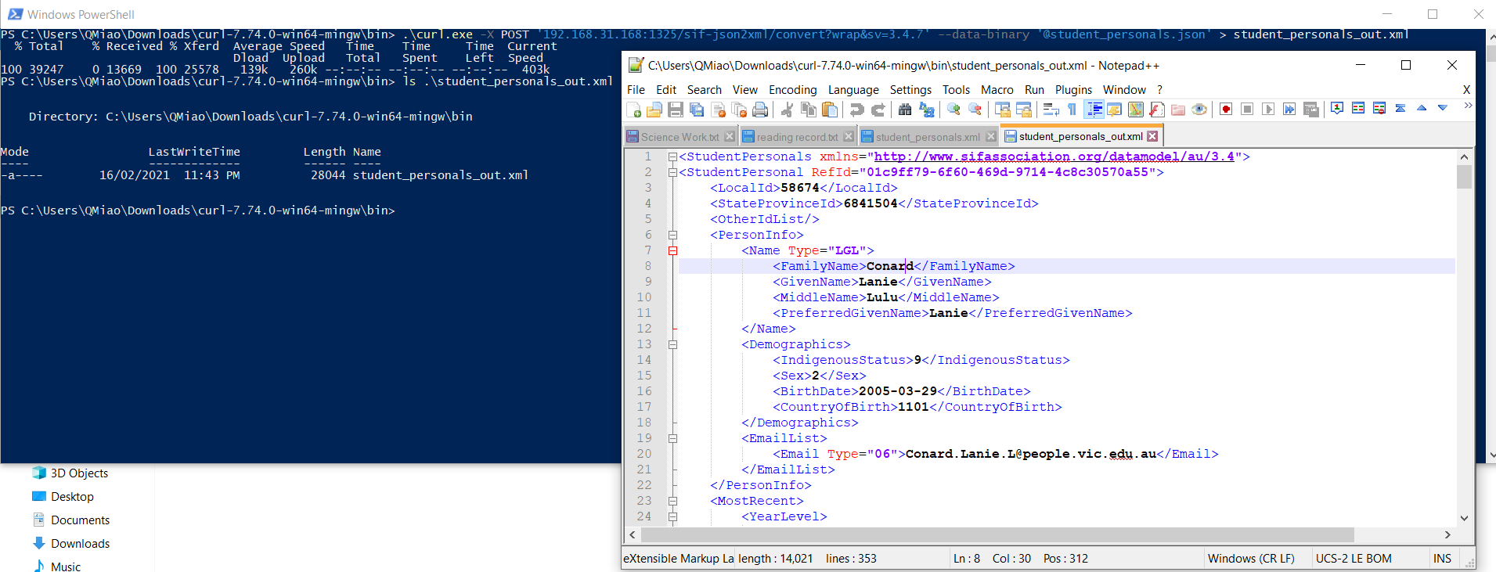Zoom in with the magnifier plus icon
Viewport: 1496px width, 572px height.
(x=953, y=110)
